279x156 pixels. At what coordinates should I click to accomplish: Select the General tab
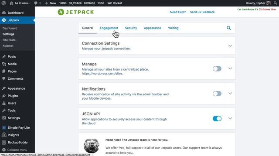[87, 28]
